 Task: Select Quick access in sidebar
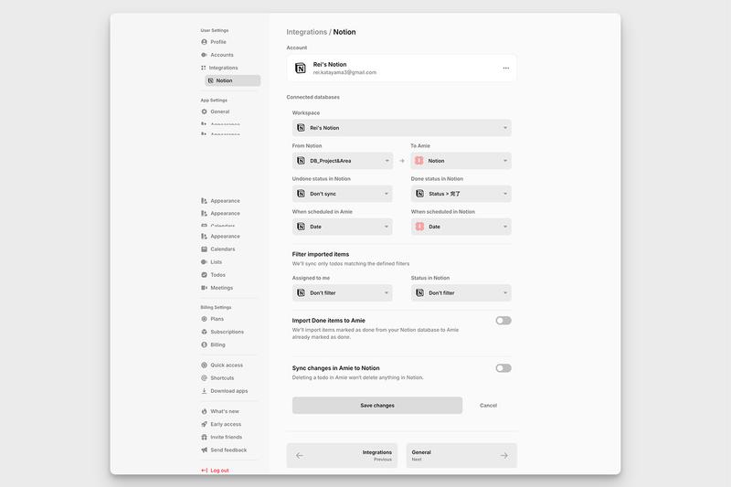point(227,365)
